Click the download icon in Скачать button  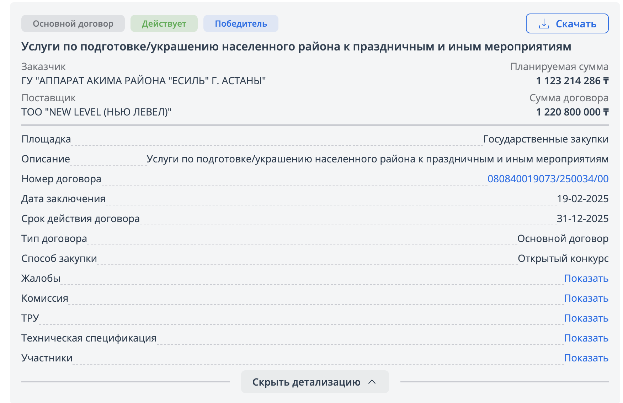tap(544, 24)
